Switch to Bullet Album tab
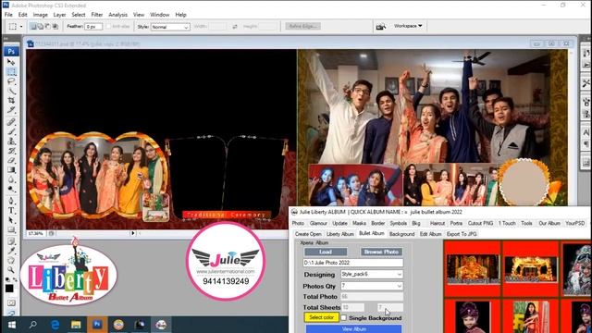 [372, 234]
